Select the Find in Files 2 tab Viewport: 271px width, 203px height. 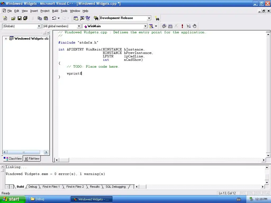pyautogui.click(x=75, y=187)
